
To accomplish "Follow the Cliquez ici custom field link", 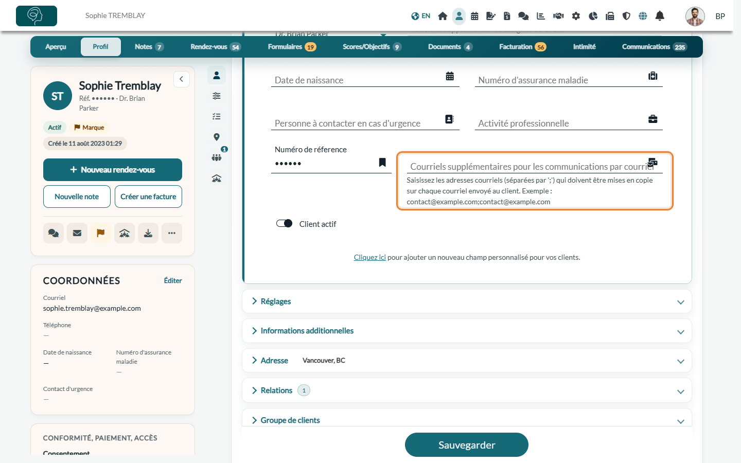I will click(369, 257).
